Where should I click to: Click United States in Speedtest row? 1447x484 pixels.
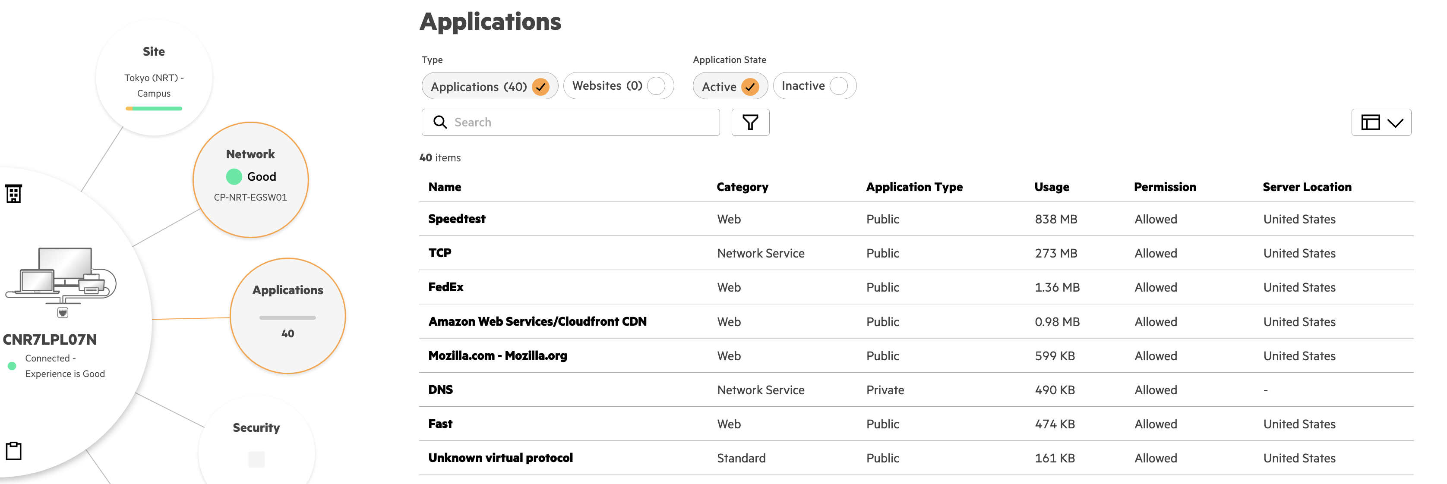click(1299, 220)
